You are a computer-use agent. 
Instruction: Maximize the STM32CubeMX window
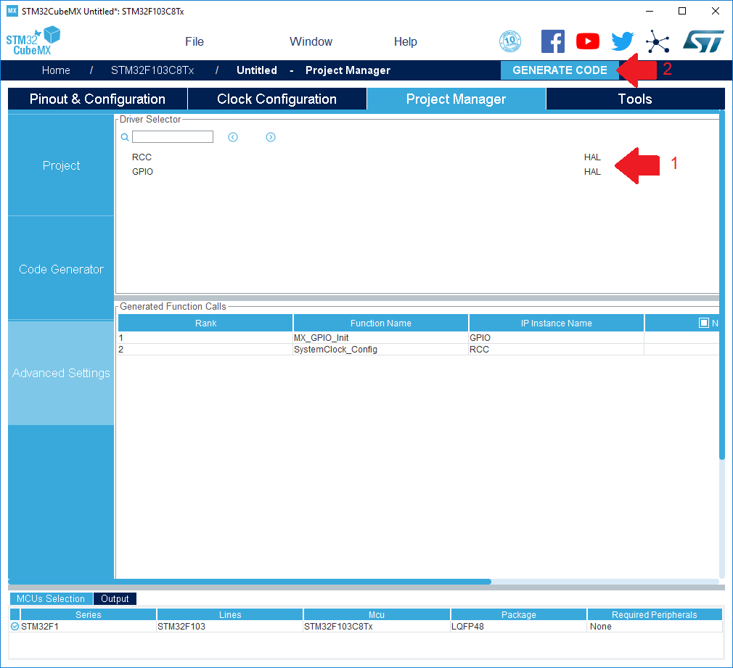point(682,11)
